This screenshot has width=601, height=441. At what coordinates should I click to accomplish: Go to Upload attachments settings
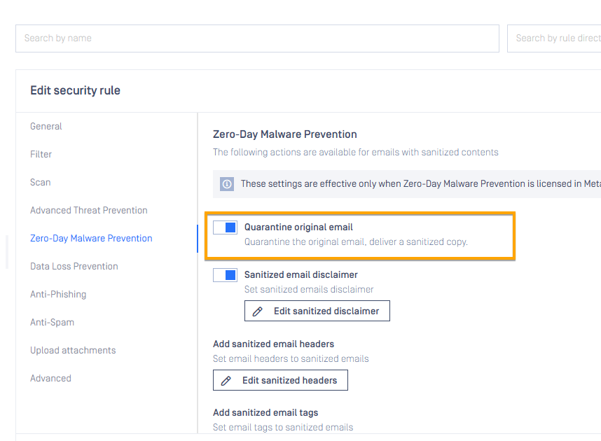click(x=73, y=350)
